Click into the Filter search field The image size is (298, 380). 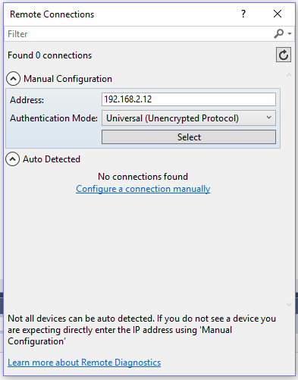coord(139,34)
